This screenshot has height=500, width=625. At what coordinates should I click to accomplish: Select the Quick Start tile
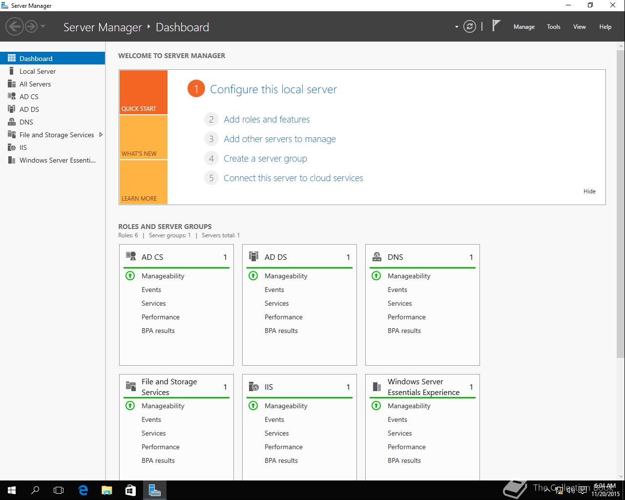click(x=143, y=92)
